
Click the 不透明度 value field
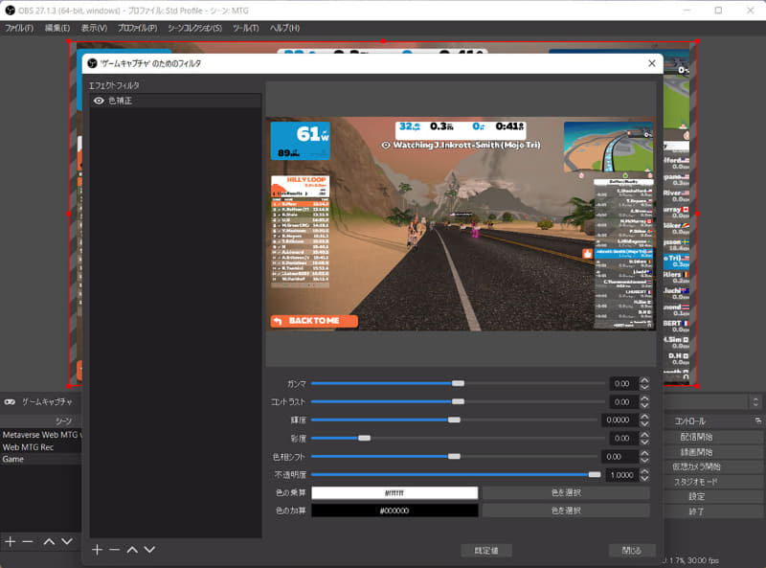[621, 475]
